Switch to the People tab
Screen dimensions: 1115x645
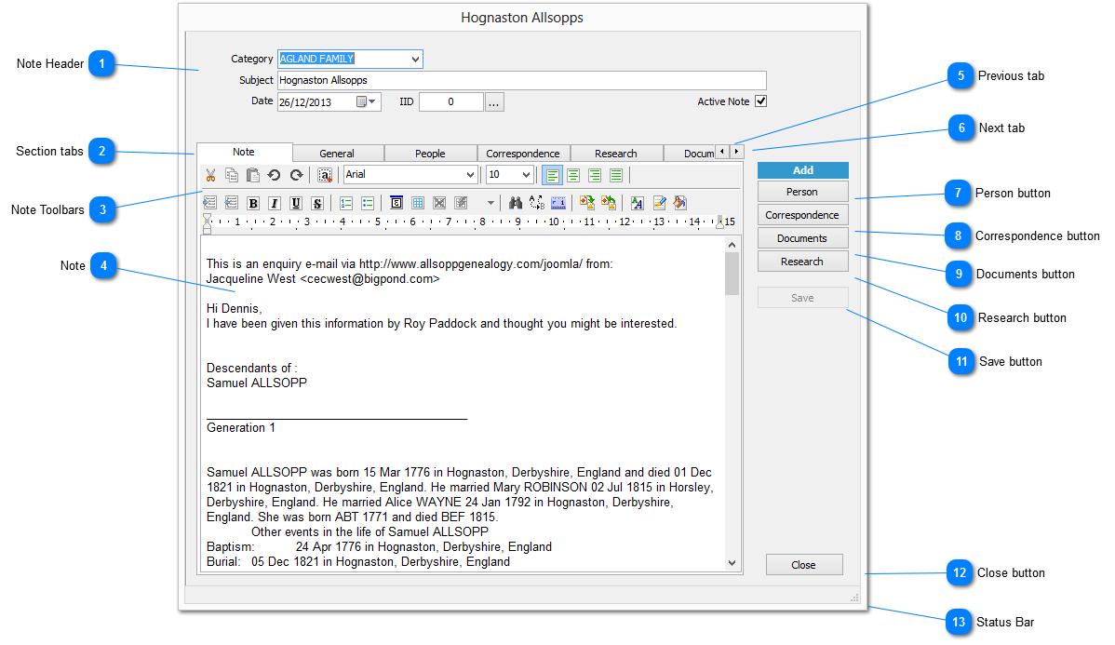coord(430,154)
